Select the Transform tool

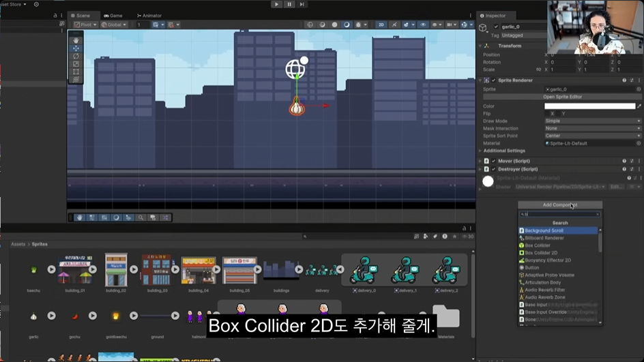point(76,79)
